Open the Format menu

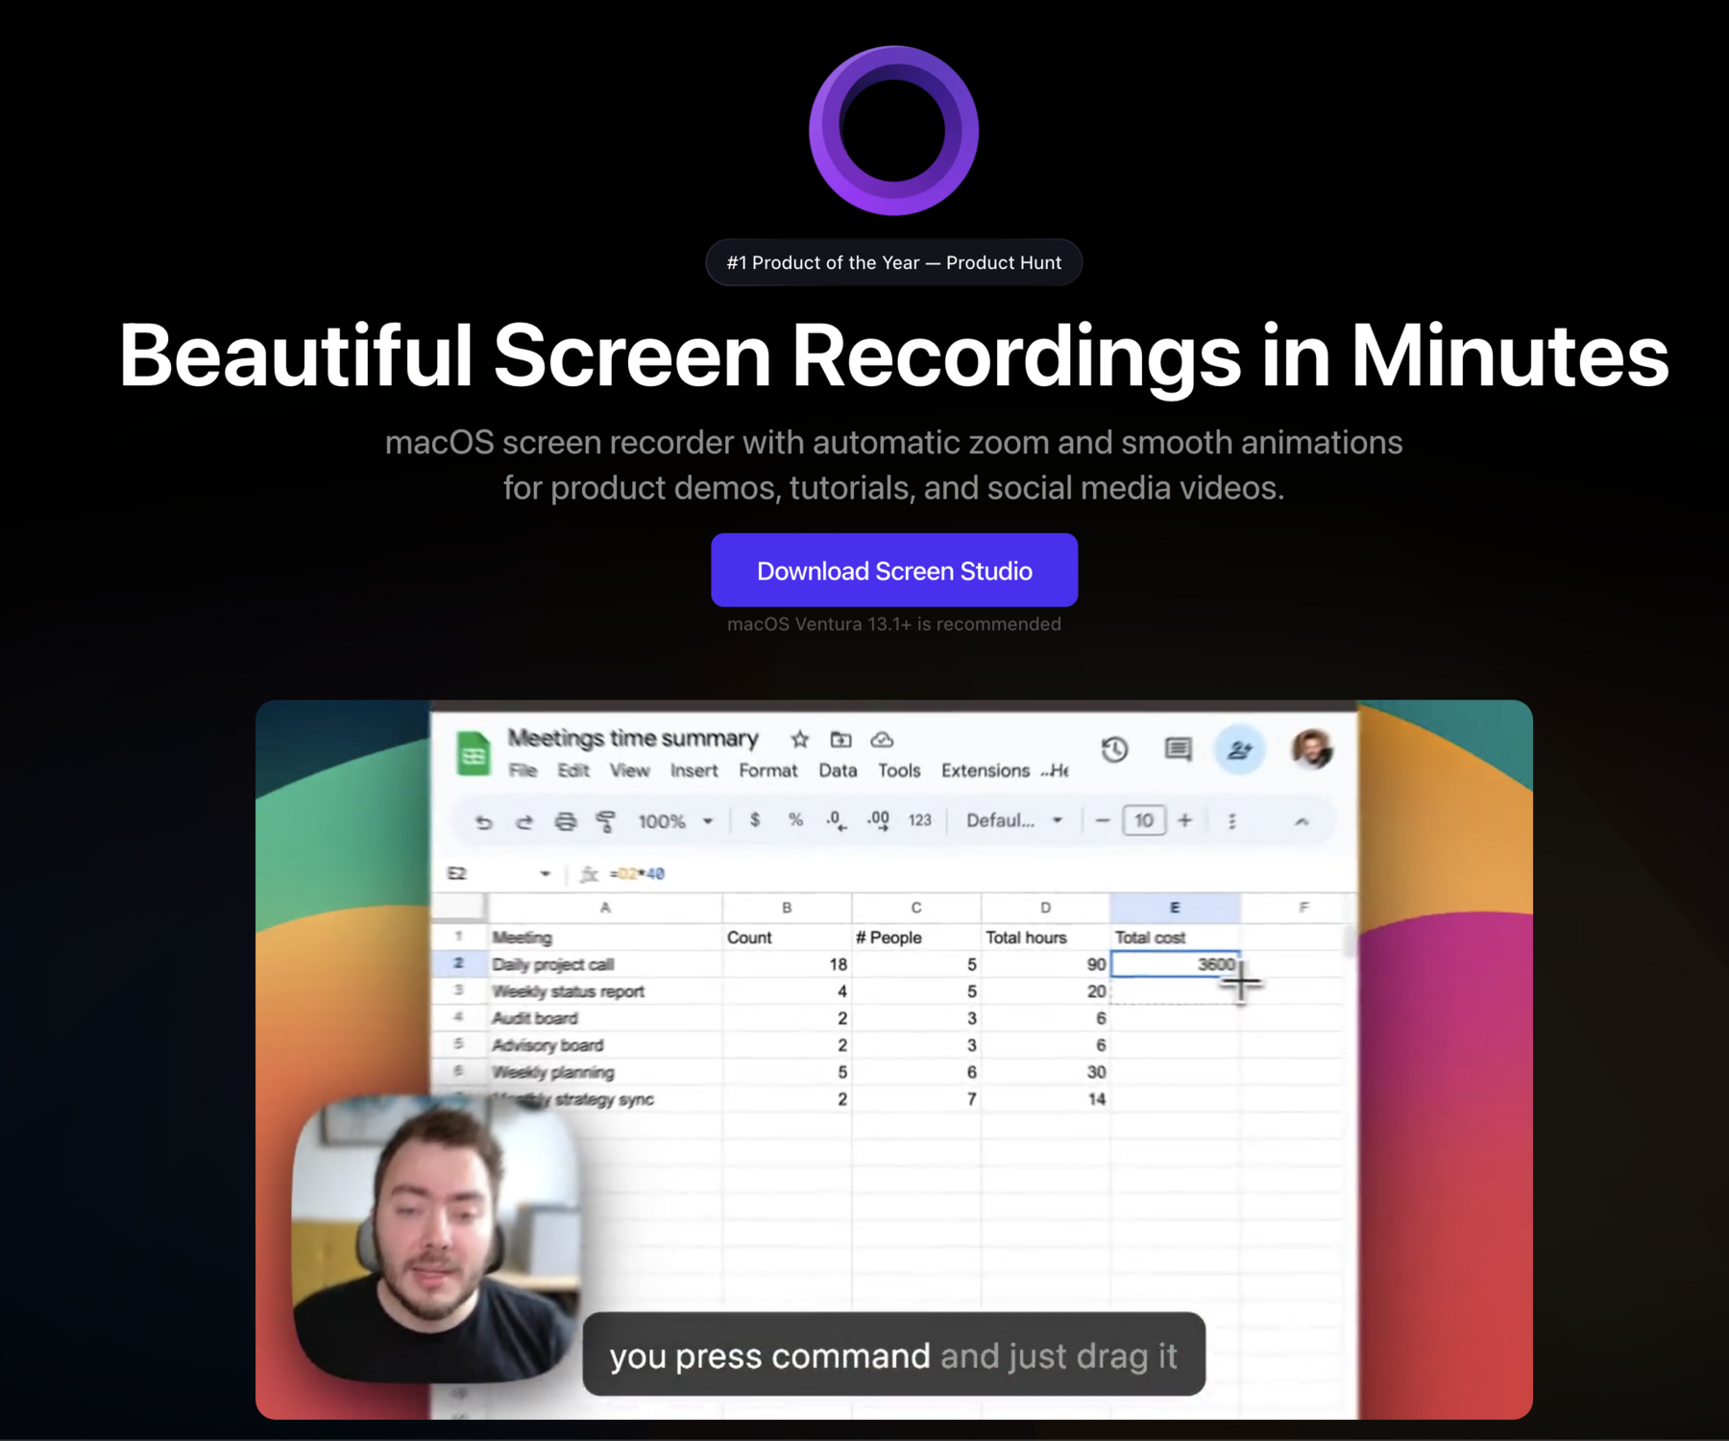(767, 770)
